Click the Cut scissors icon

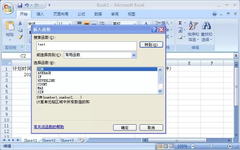20,23
